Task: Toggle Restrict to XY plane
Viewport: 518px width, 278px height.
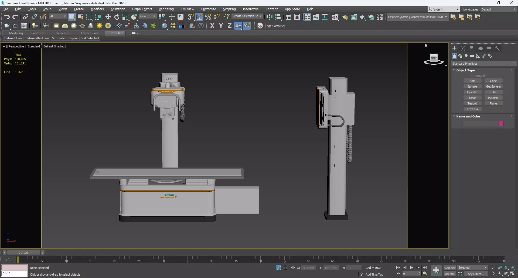Action: click(x=238, y=26)
